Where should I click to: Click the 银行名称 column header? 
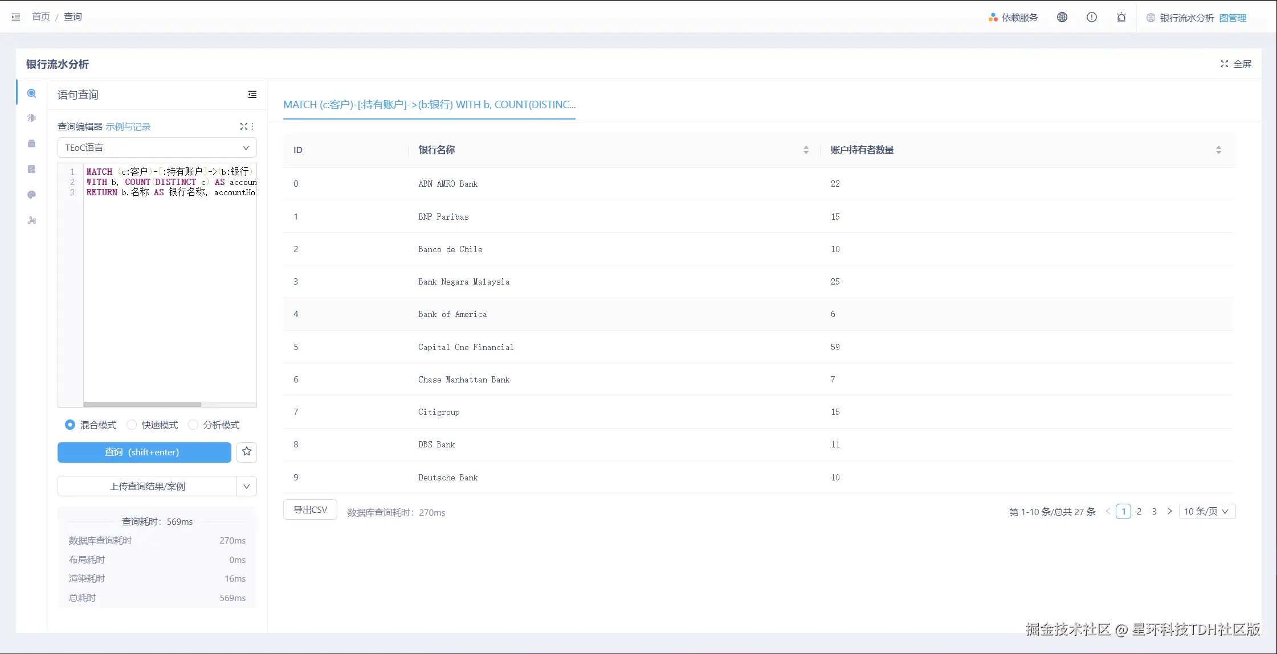click(437, 150)
